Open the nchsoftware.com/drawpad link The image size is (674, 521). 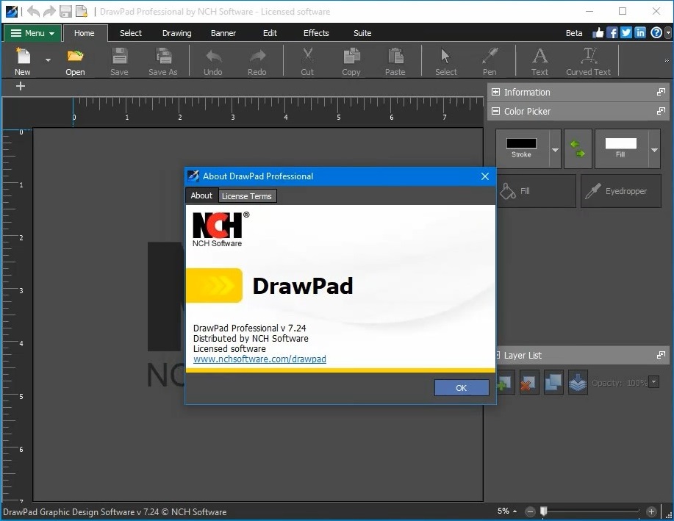pos(259,359)
